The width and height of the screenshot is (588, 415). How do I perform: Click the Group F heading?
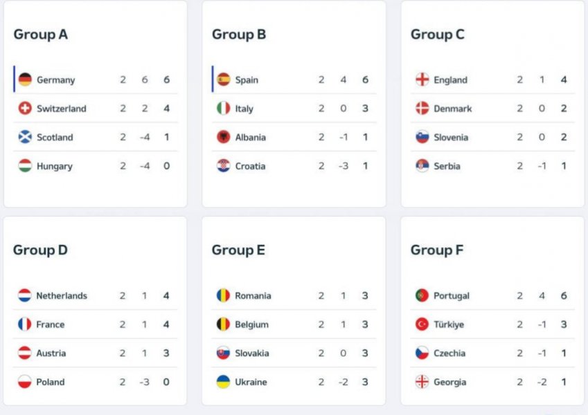click(436, 250)
